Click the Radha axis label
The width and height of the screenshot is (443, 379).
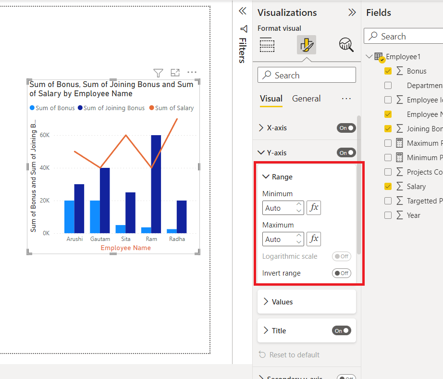click(177, 239)
